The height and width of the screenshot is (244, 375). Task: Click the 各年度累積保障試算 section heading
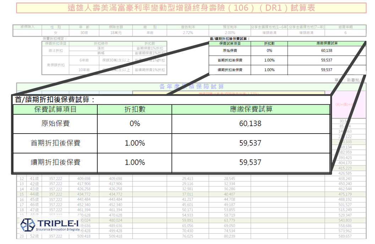click(191, 87)
